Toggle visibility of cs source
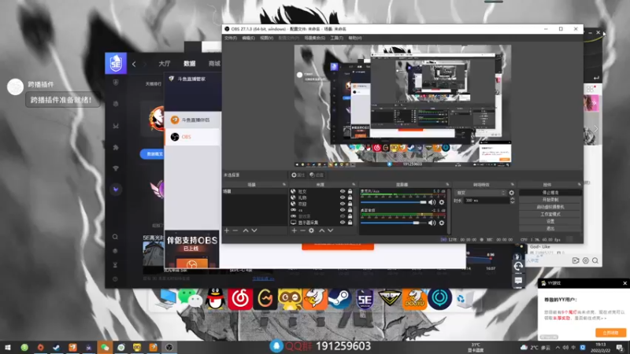Viewport: 630px width, 354px height. [343, 210]
